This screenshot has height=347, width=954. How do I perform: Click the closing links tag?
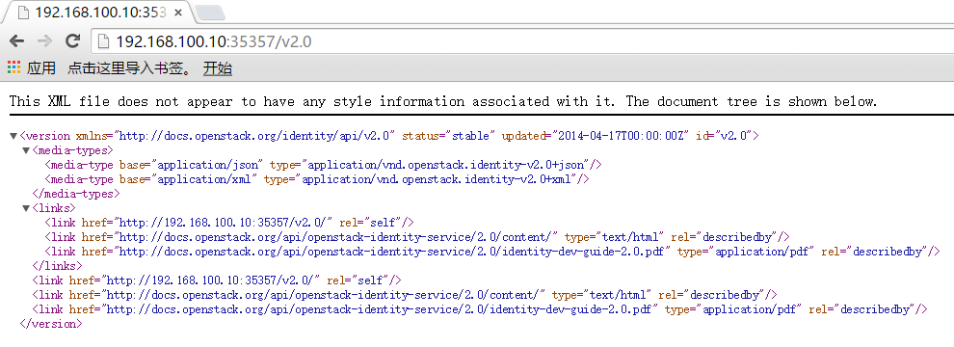57,266
